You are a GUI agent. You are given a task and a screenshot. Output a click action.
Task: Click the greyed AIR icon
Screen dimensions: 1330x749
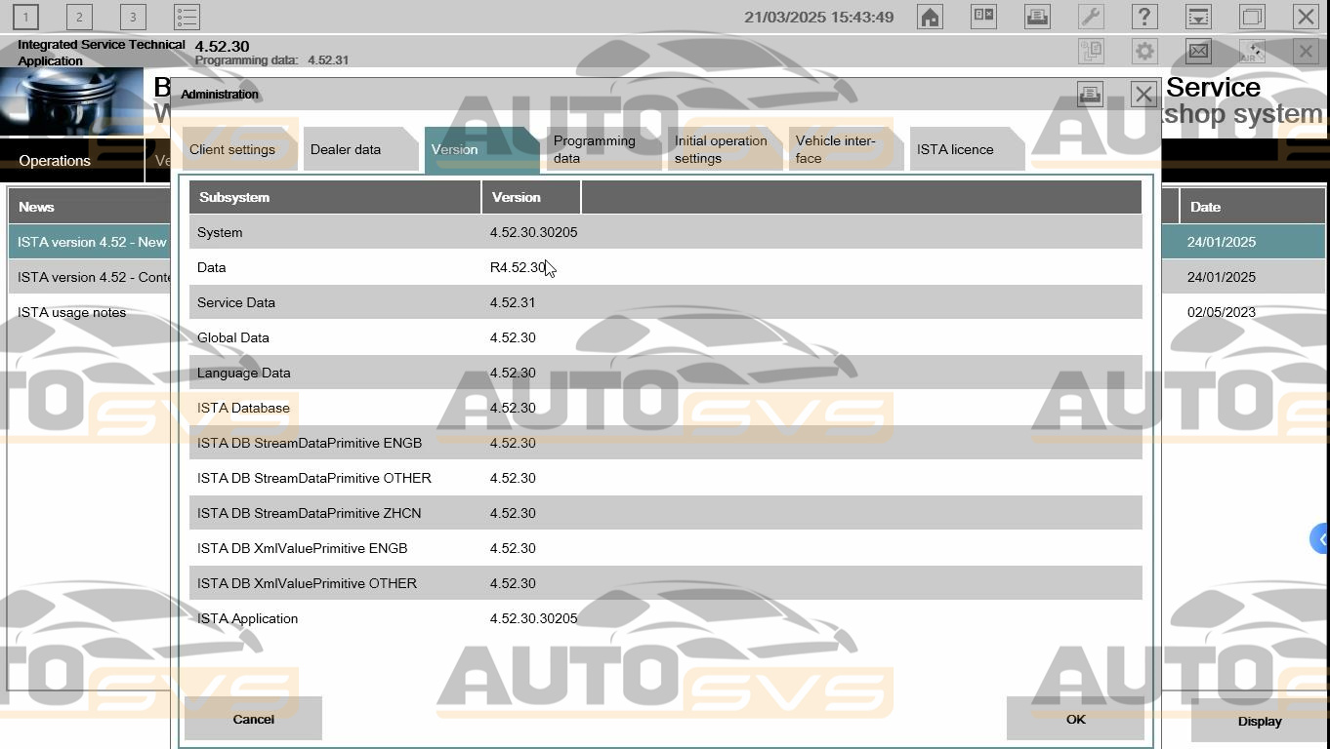[x=1252, y=51]
